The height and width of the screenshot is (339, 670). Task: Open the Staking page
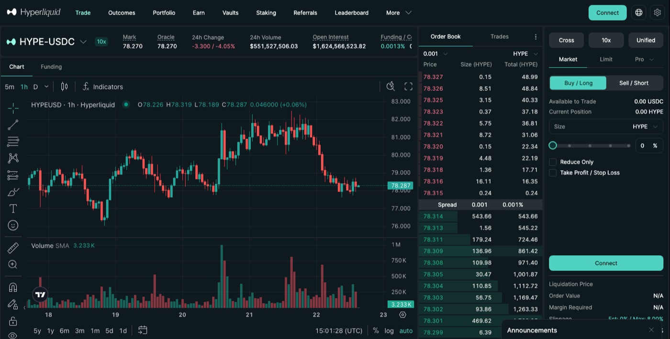(266, 13)
